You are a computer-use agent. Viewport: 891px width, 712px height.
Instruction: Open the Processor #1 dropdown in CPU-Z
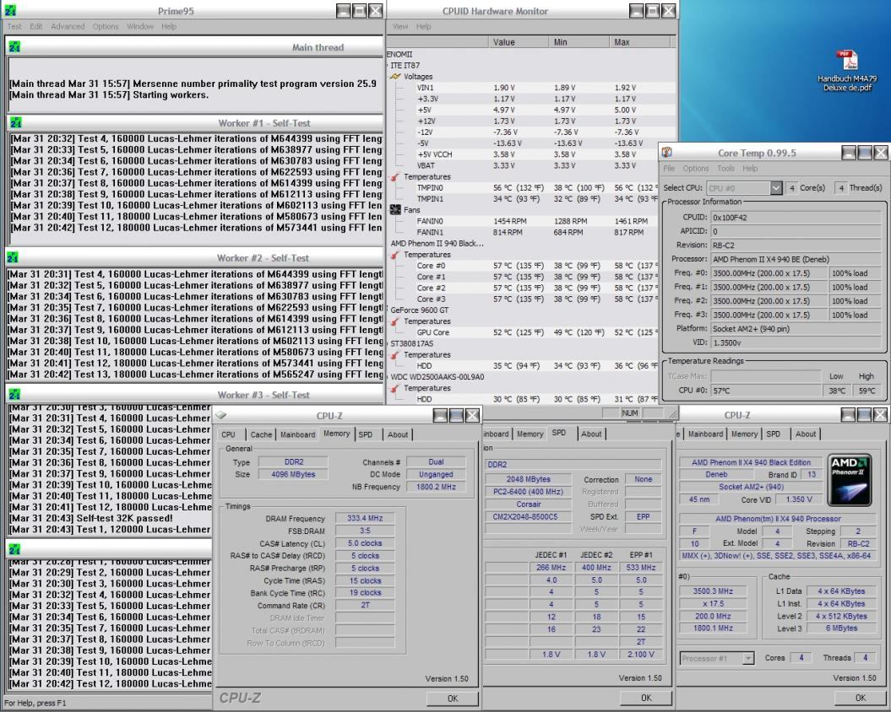(x=748, y=658)
